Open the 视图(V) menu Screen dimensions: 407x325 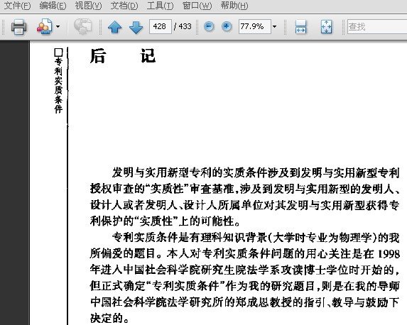(88, 6)
